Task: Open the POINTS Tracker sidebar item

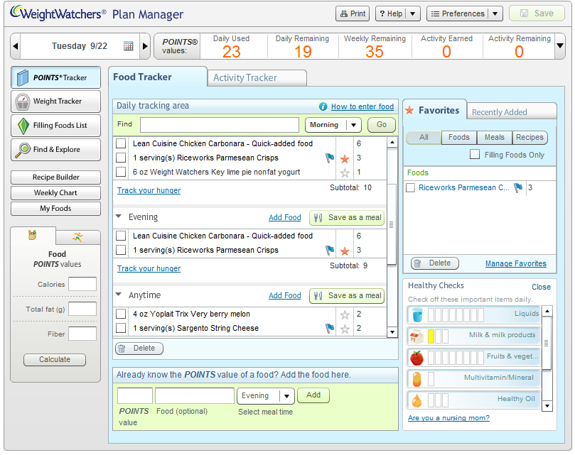Action: [55, 77]
